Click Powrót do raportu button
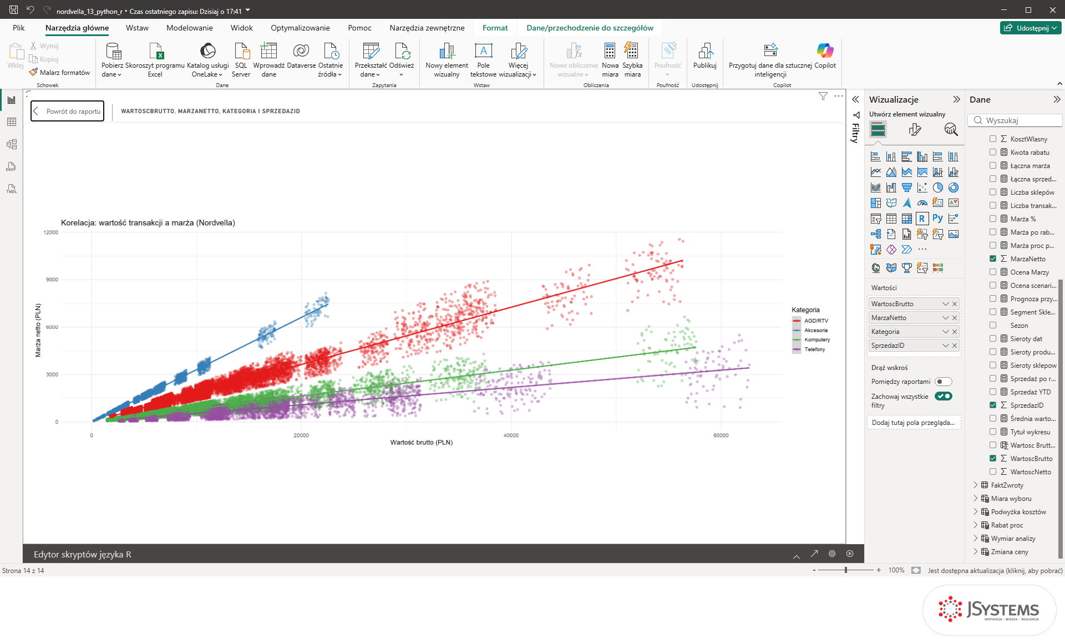Viewport: 1065px width, 644px height. tap(67, 111)
